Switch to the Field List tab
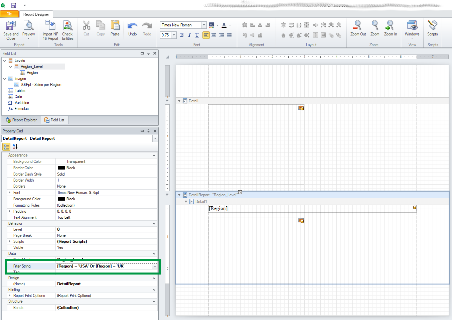Viewport: 452px width, 320px height. 54,120
